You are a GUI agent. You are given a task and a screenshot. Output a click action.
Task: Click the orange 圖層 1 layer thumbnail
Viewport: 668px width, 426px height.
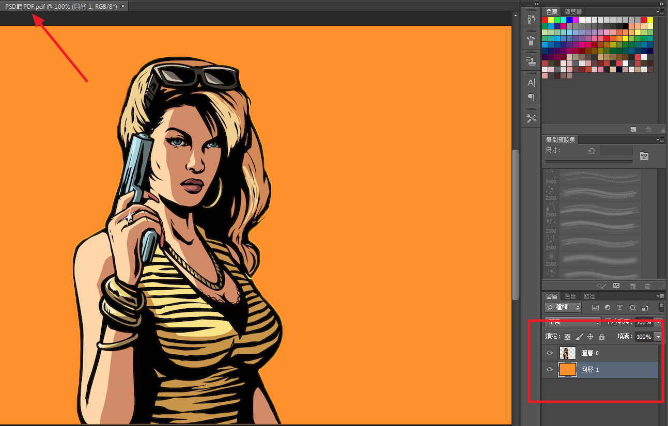(568, 370)
